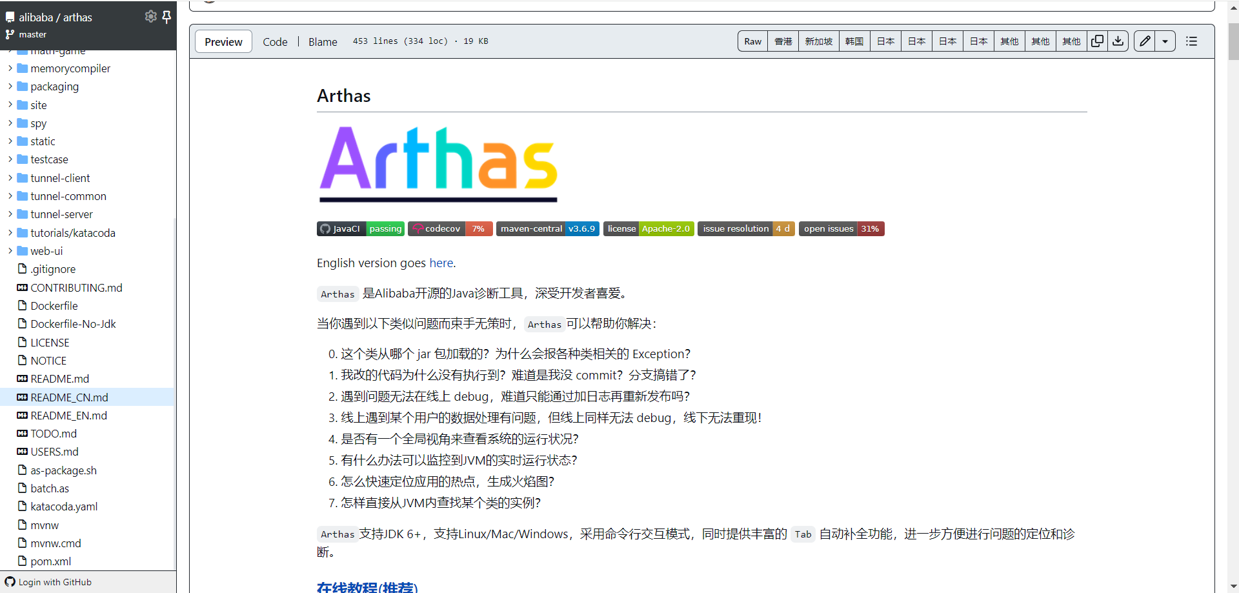
Task: Switch to the Code tab
Action: [x=275, y=41]
